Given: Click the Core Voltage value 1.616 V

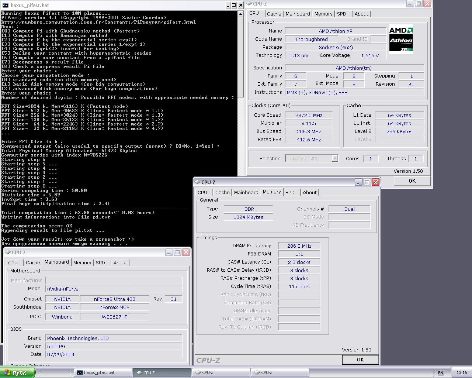Looking at the screenshot, I should point(370,55).
